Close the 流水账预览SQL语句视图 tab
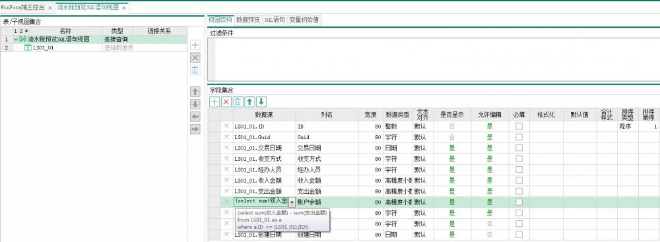Viewport: 660px width, 242px height. click(124, 8)
